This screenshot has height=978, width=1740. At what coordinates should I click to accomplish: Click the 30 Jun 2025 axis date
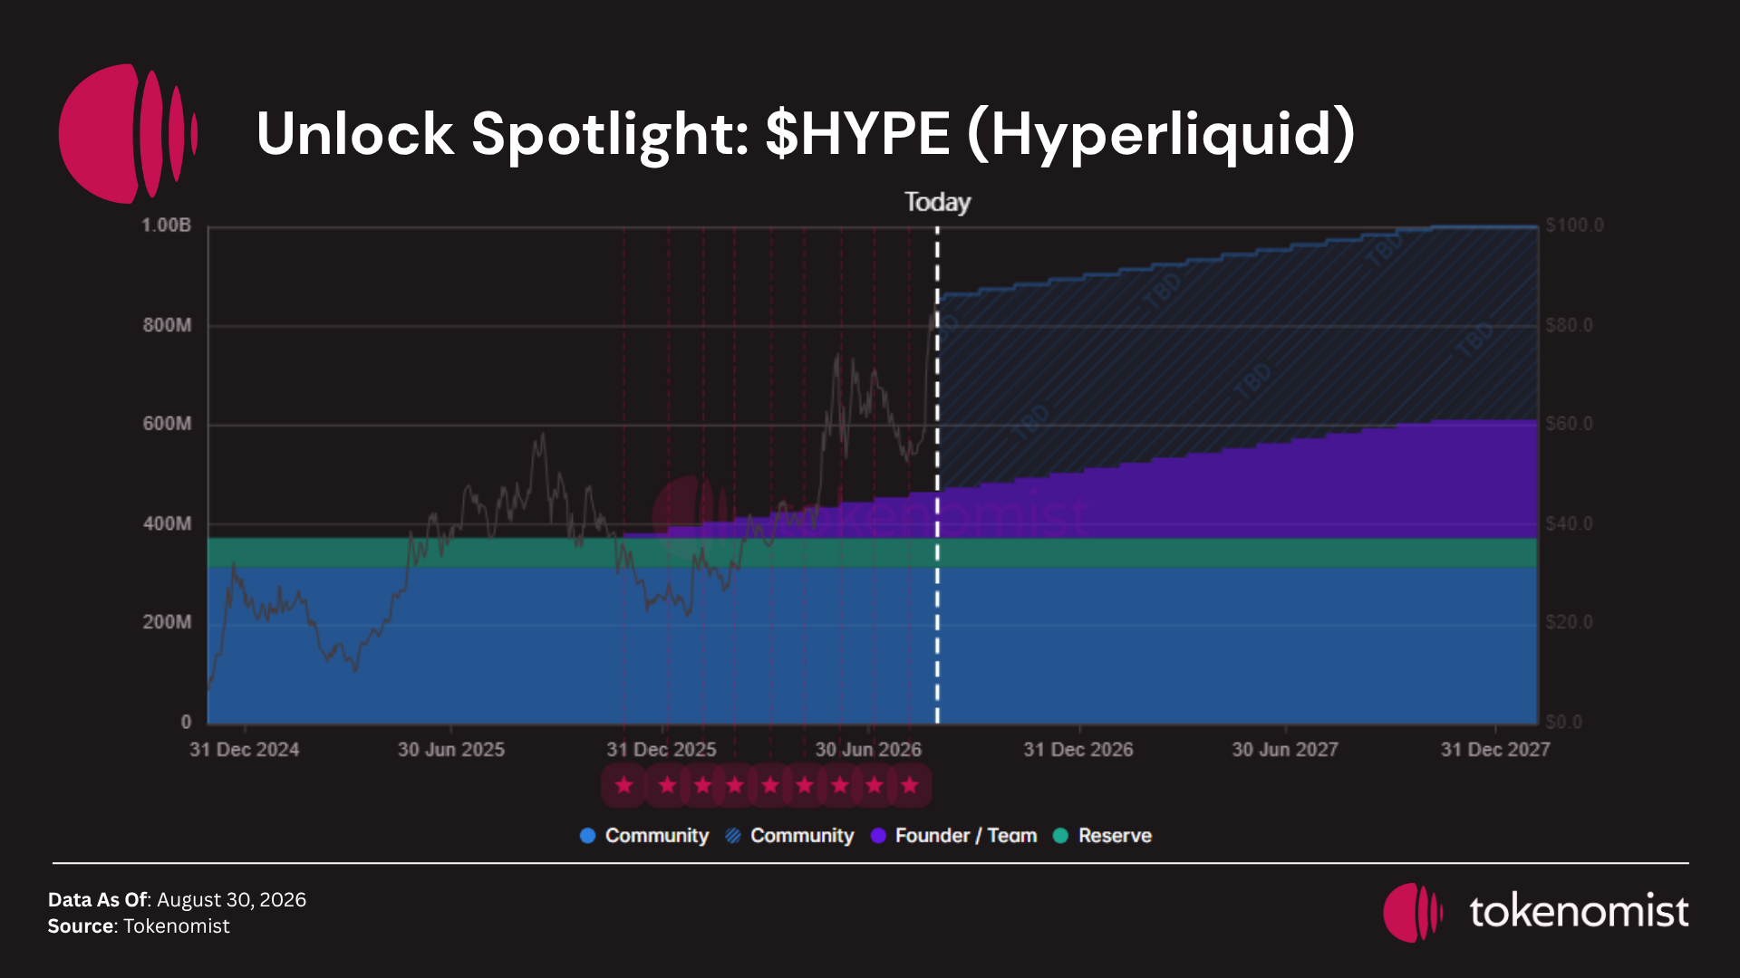click(451, 750)
